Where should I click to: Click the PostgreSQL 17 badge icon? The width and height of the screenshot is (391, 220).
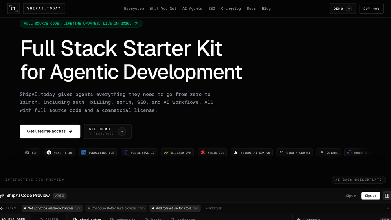(x=126, y=152)
